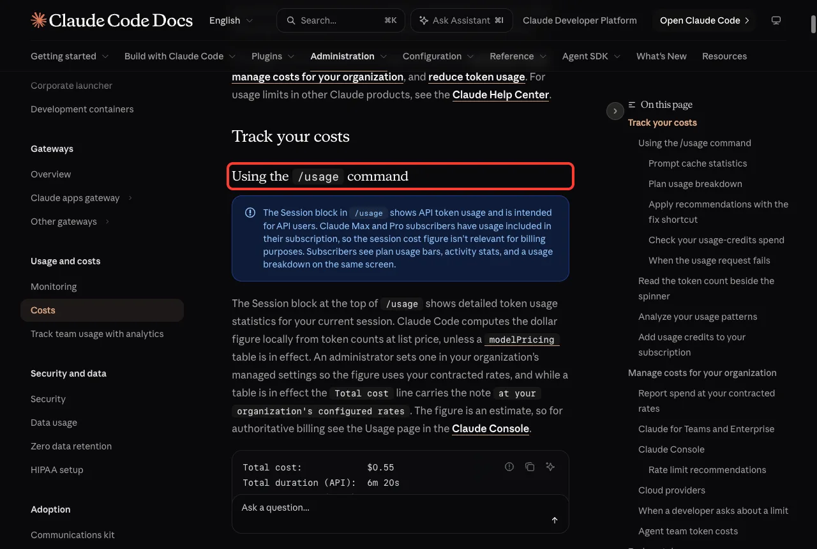Select Zero data retention in the sidebar
817x549 pixels.
tap(71, 446)
